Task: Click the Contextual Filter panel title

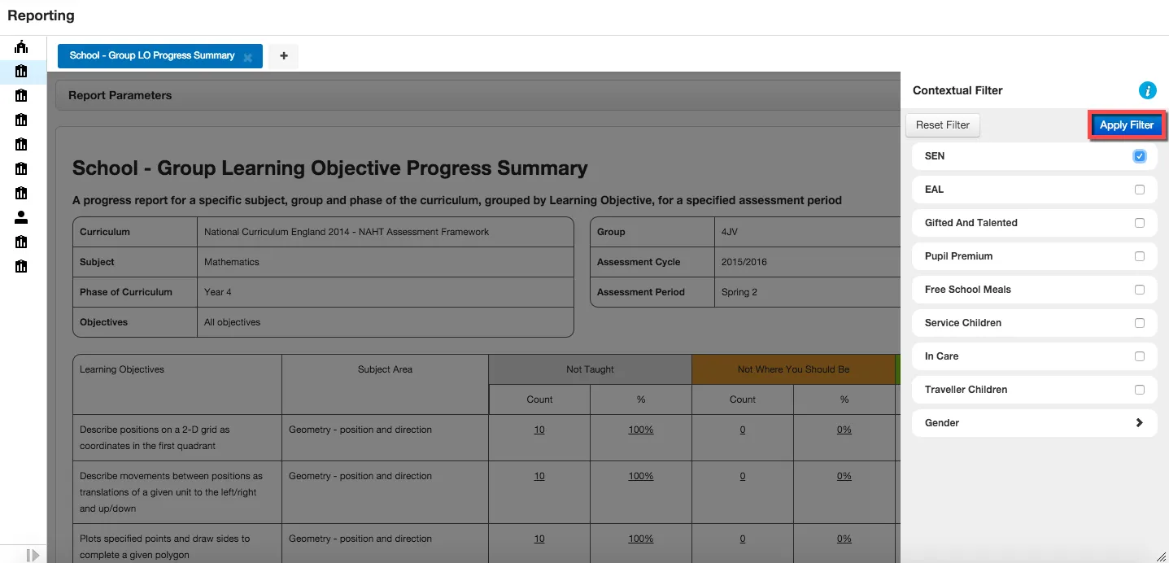Action: pos(957,90)
